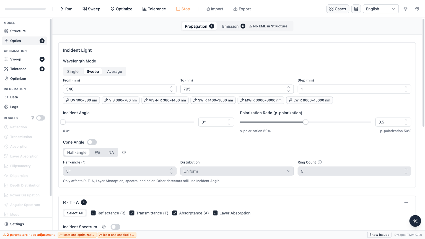Open Optimizer in the sidebar
The width and height of the screenshot is (425, 239).
24,79
